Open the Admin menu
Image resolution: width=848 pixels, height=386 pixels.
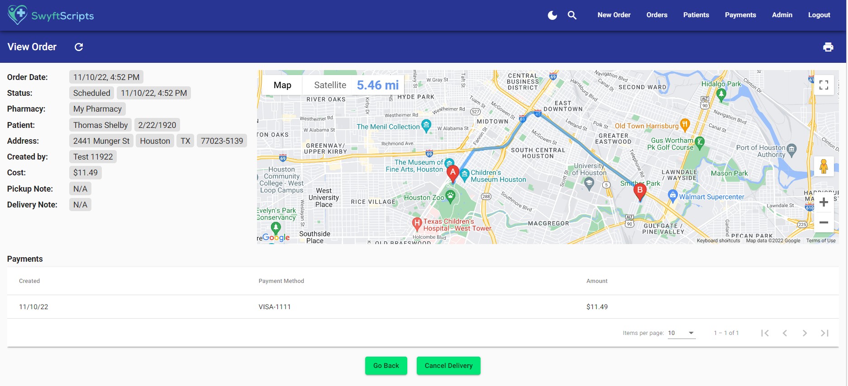(x=782, y=15)
